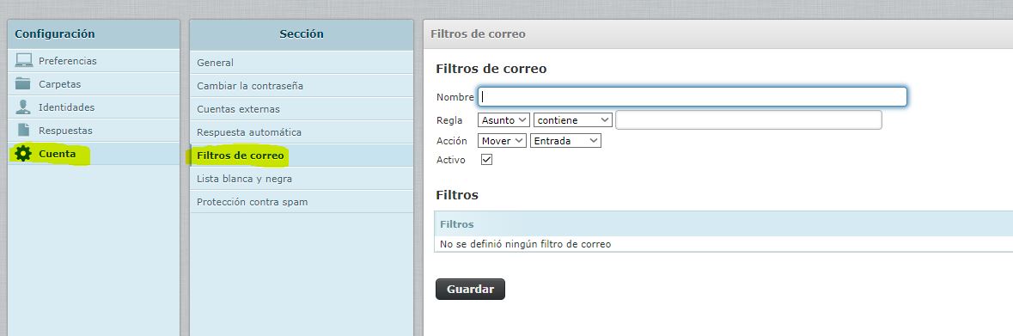Toggle the Activo checkbox

[x=486, y=159]
